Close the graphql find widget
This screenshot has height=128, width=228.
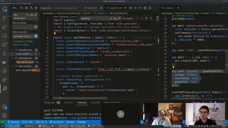pos(151,18)
